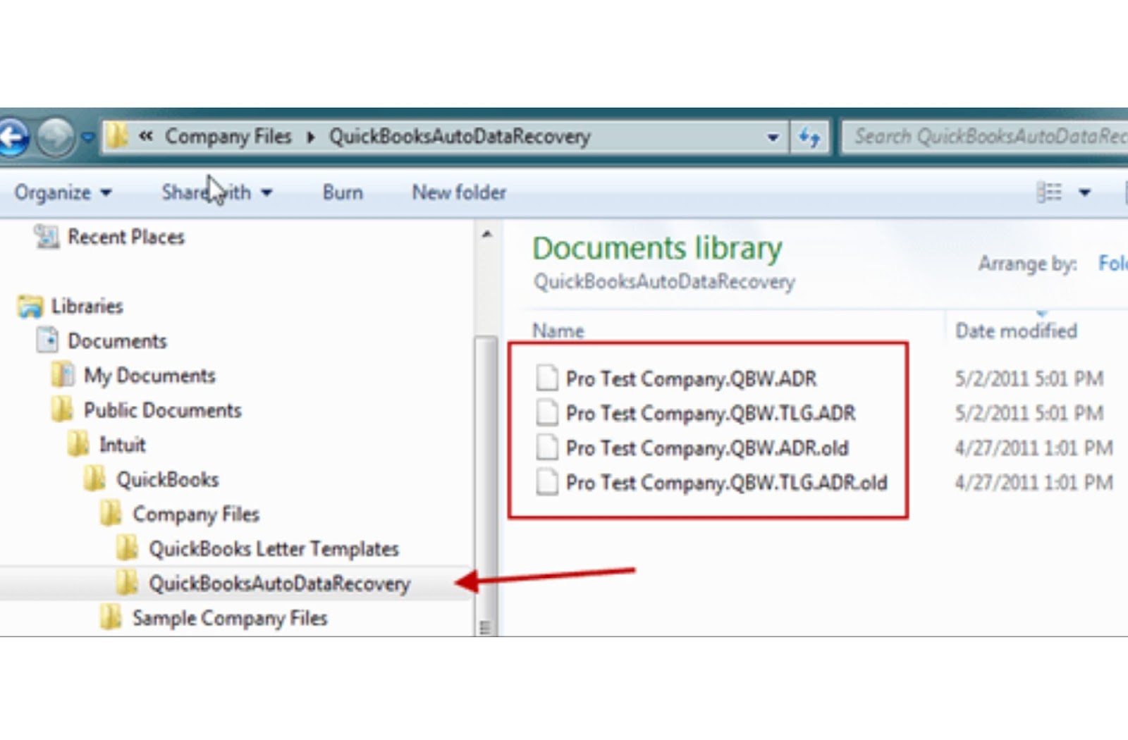Click the file icon for Pro Test Company.QBW.ADR.old

point(547,448)
